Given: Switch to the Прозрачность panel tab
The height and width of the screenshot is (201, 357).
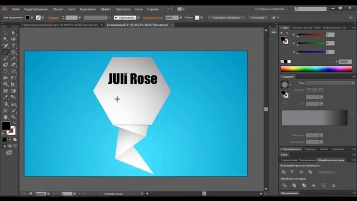Looking at the screenshot, I should coord(291,149).
